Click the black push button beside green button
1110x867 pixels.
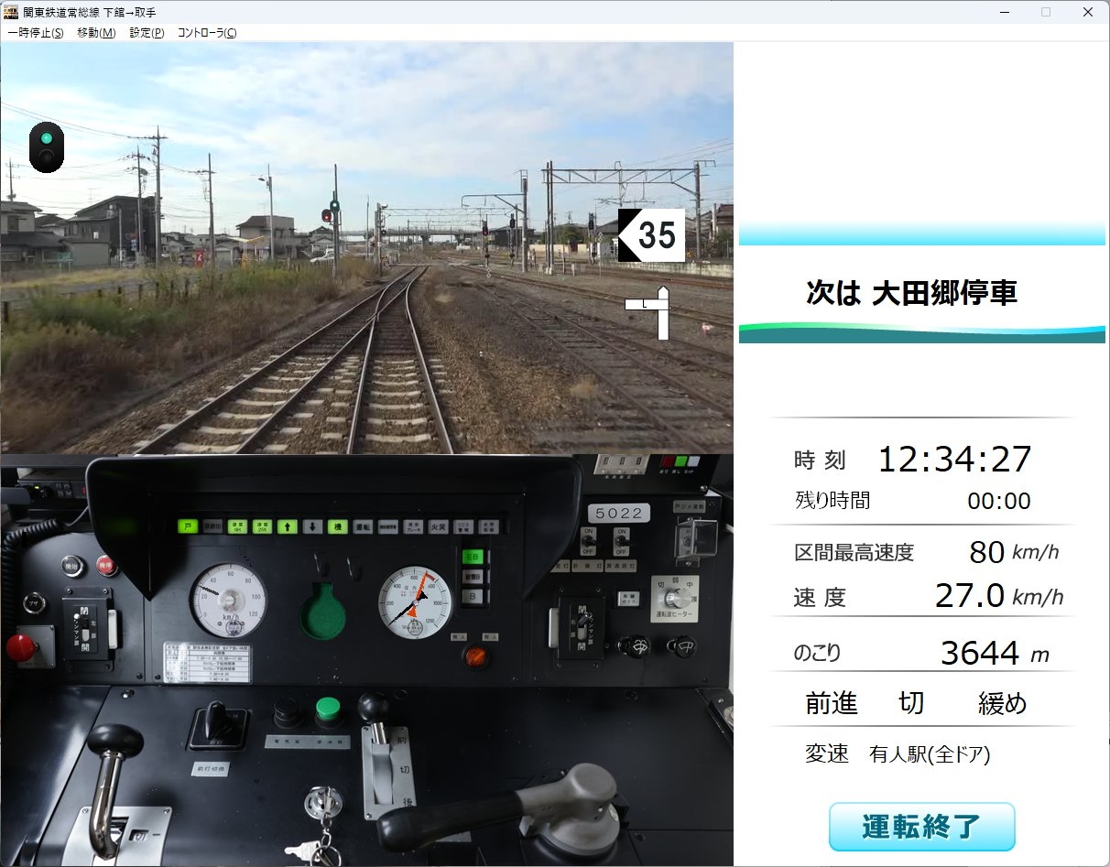pos(287,711)
